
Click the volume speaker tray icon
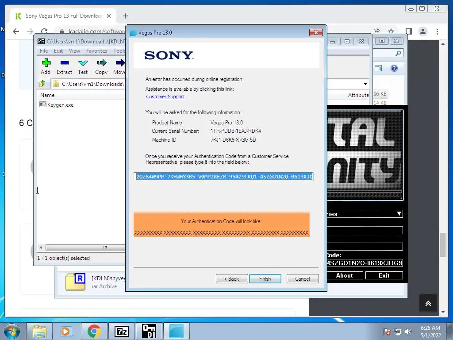(x=408, y=332)
